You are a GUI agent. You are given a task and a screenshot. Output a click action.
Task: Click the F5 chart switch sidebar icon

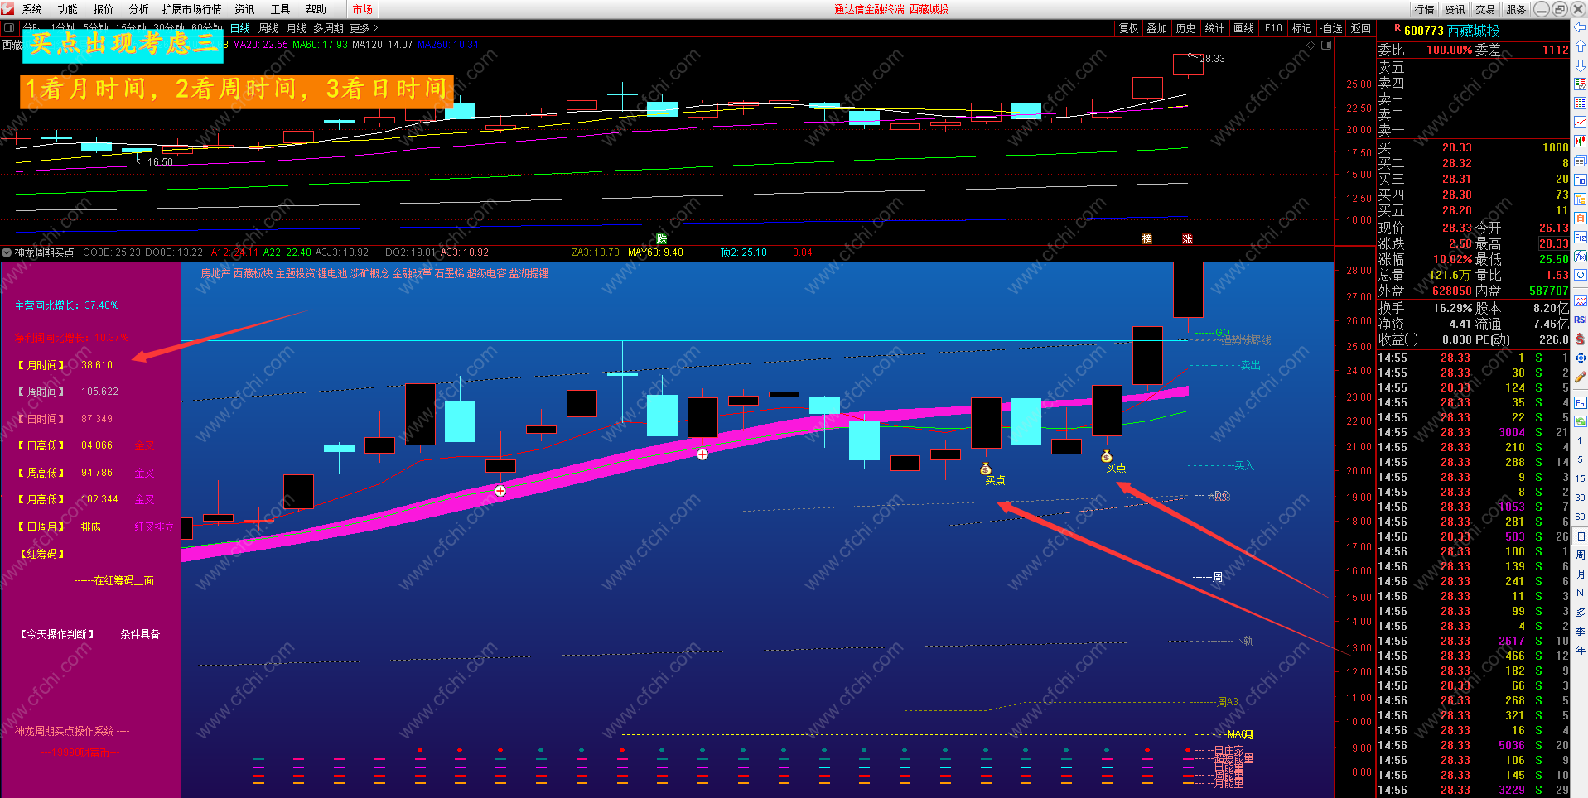point(1580,402)
